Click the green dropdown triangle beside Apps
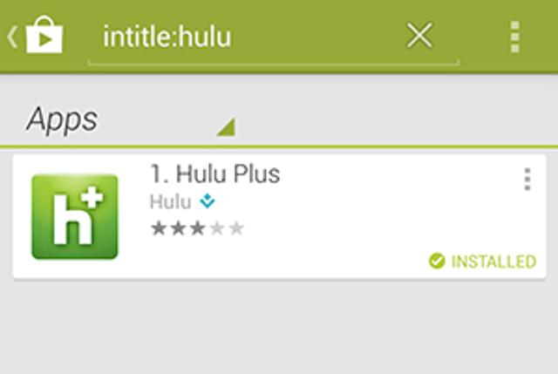The width and height of the screenshot is (558, 374). pyautogui.click(x=226, y=127)
